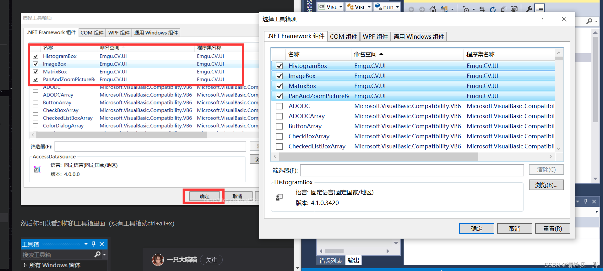Click the 筛选器(F) input in right dialog
This screenshot has height=271, width=603.
click(412, 170)
